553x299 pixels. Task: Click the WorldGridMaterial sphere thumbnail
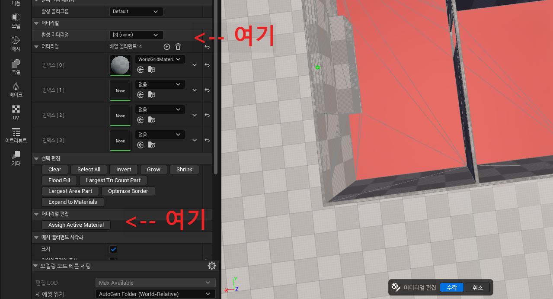click(x=120, y=65)
